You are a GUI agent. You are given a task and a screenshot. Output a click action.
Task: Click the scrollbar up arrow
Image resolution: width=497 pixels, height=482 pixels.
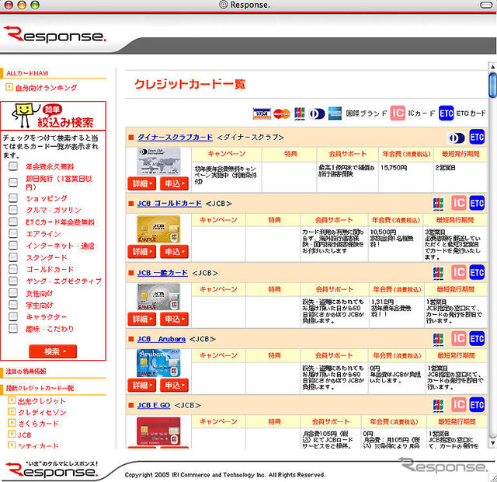point(492,67)
